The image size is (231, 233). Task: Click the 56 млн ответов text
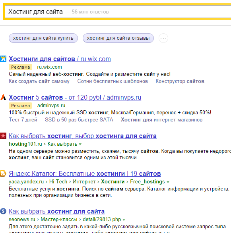90,12
